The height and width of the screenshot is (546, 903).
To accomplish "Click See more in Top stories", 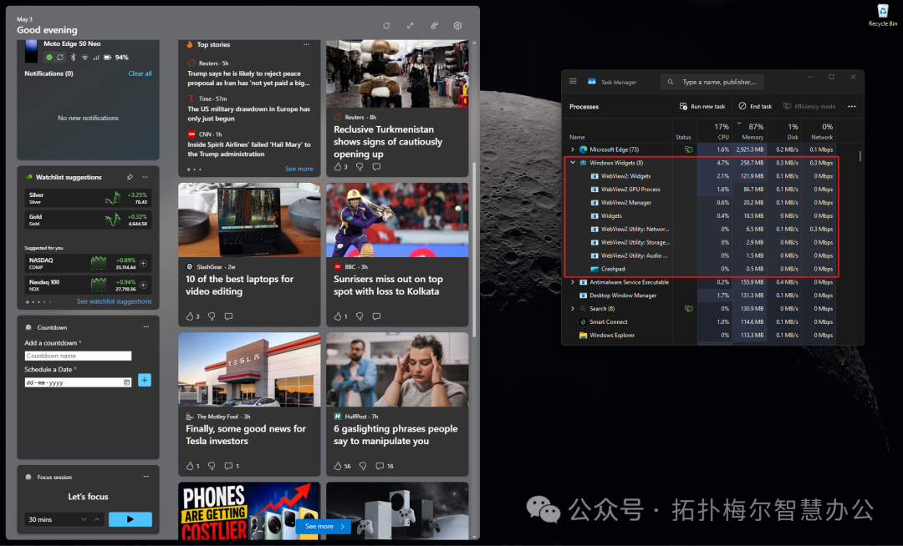I will coord(298,169).
